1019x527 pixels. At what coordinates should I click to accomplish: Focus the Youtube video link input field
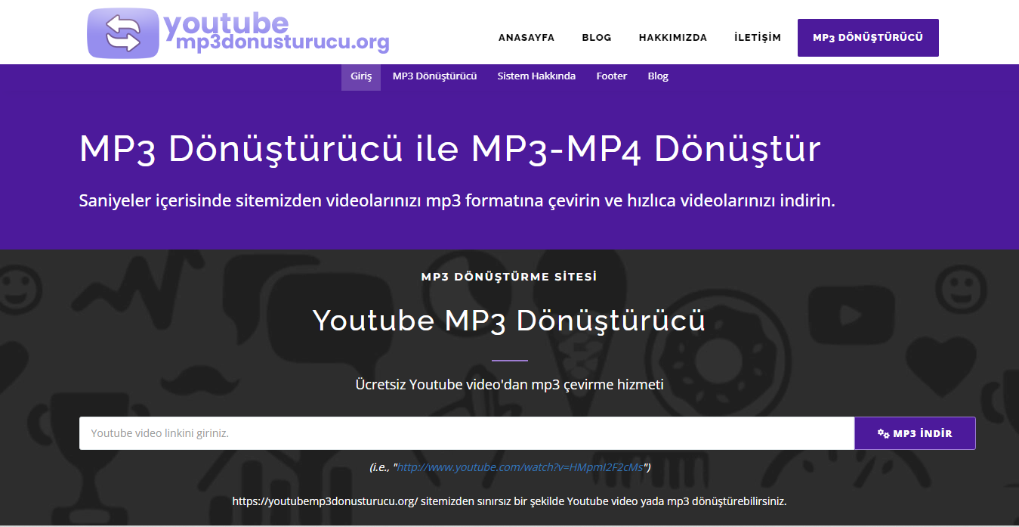(x=467, y=433)
